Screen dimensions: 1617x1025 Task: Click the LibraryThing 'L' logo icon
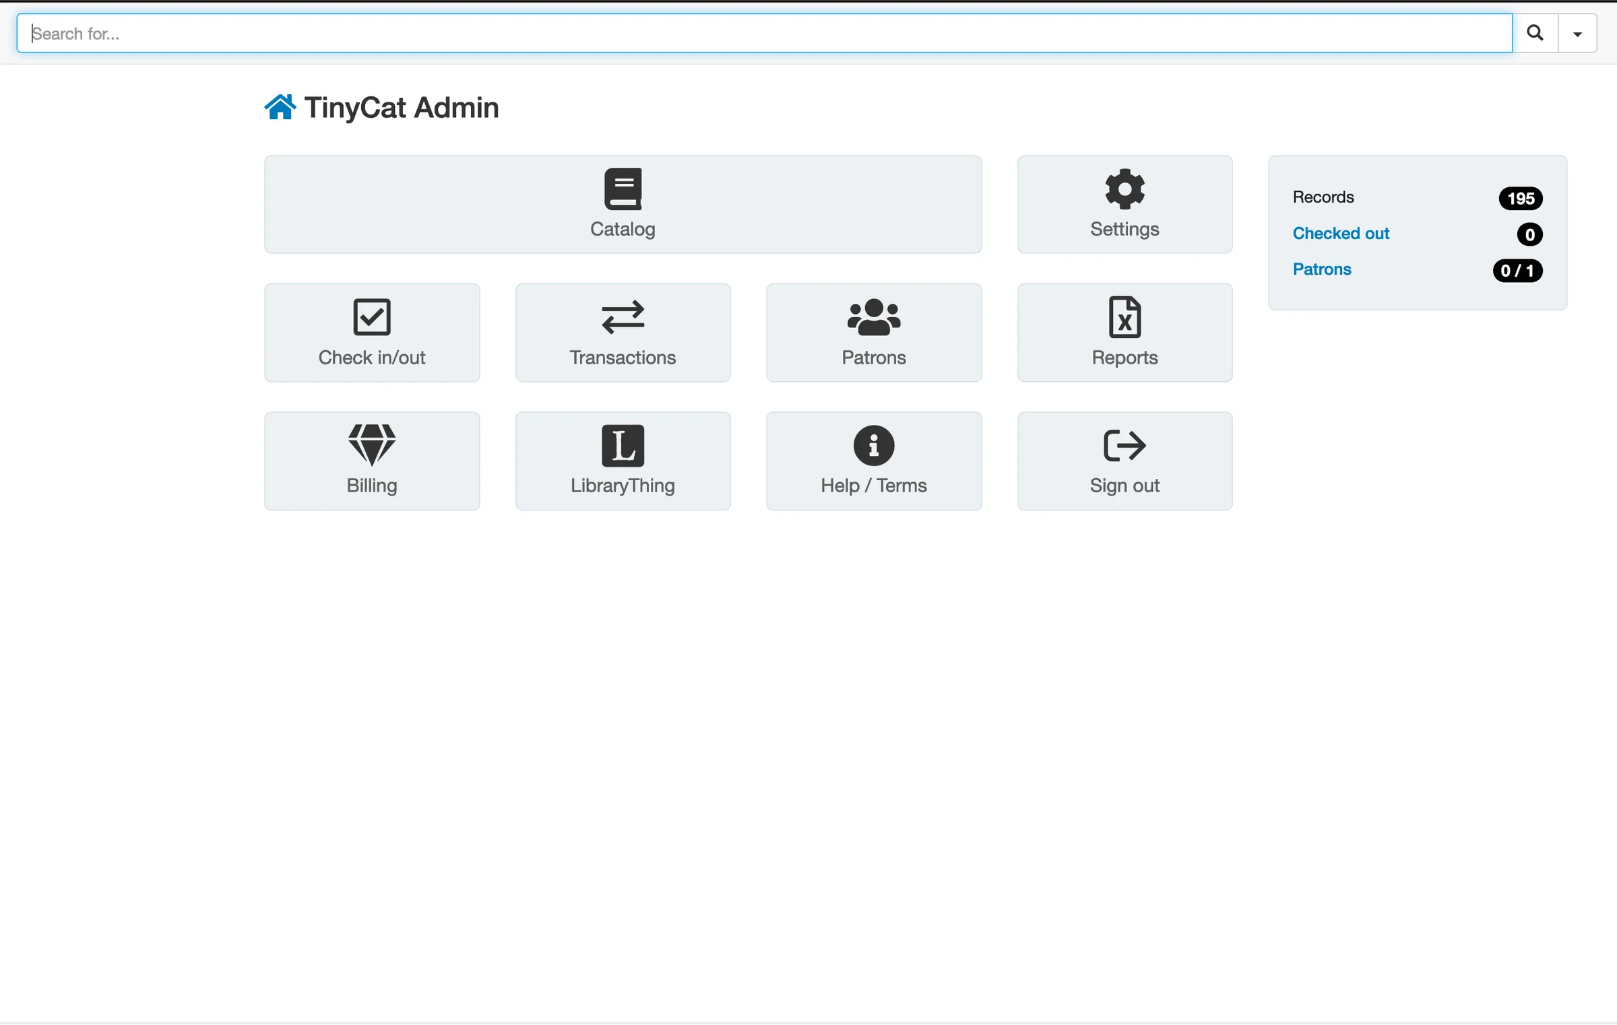[x=622, y=444]
